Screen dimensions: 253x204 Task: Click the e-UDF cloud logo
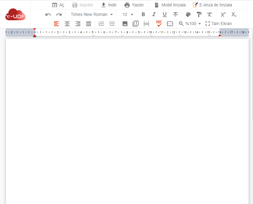pos(15,14)
